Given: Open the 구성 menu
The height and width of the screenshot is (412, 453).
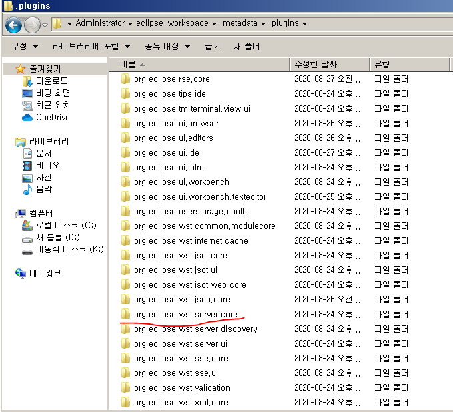Looking at the screenshot, I should 25,46.
